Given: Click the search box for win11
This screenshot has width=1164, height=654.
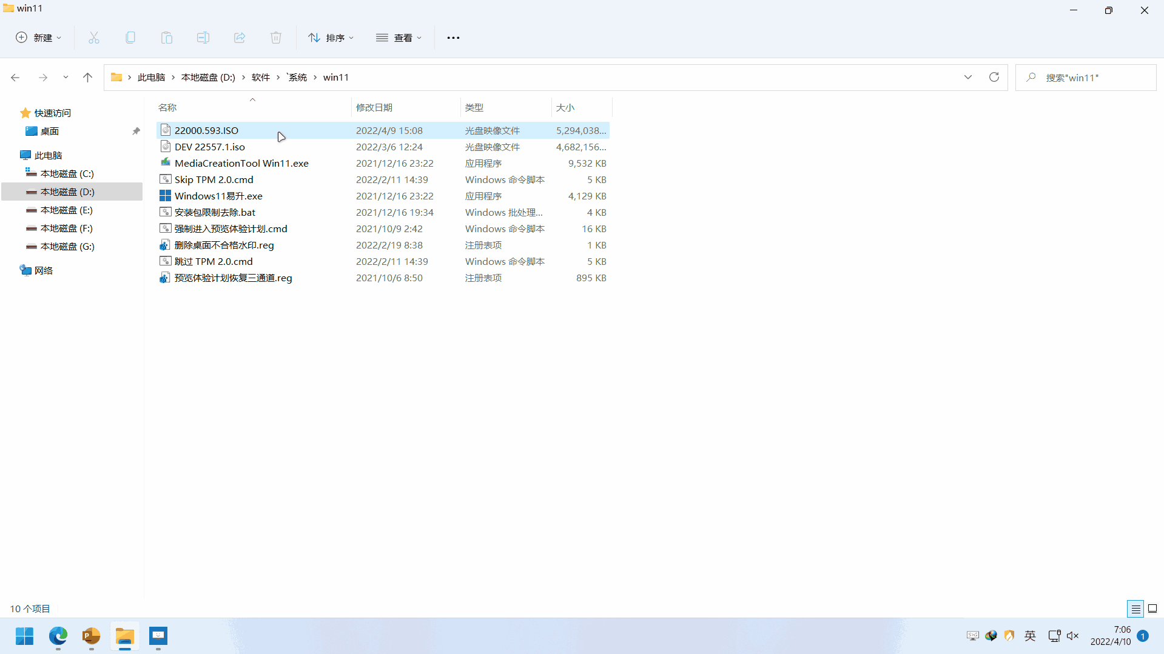Looking at the screenshot, I should click(1086, 77).
